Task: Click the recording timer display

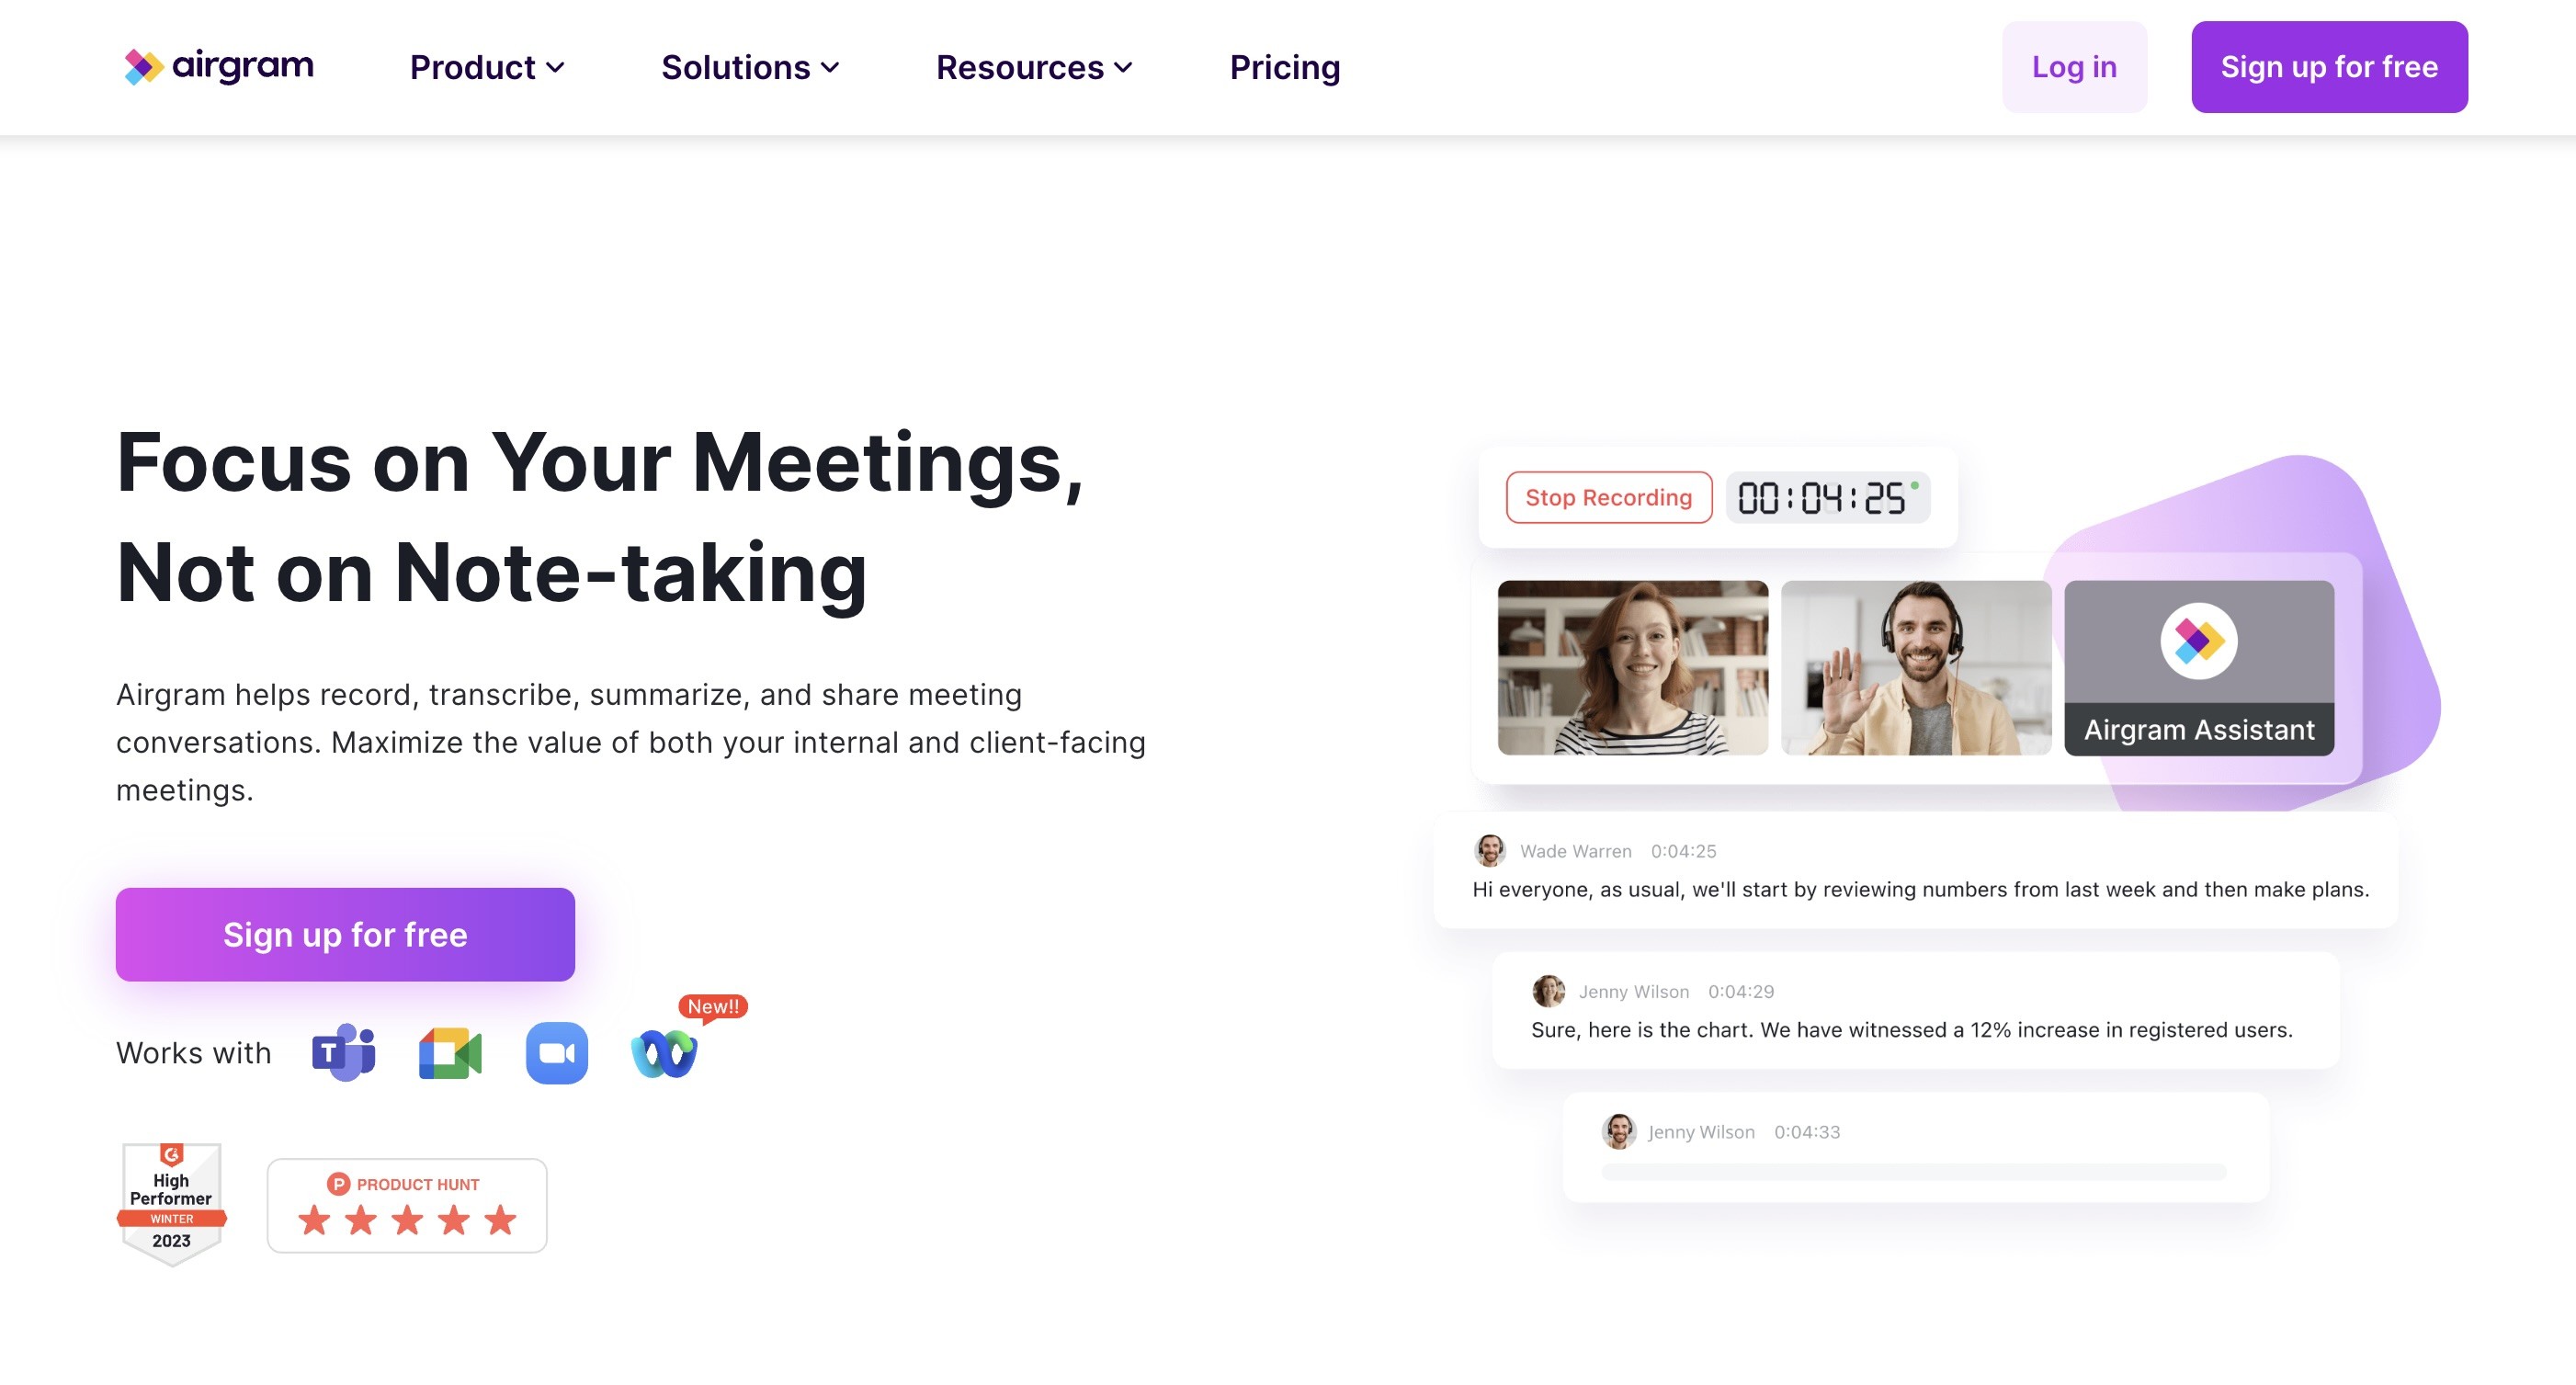Action: [x=1827, y=497]
